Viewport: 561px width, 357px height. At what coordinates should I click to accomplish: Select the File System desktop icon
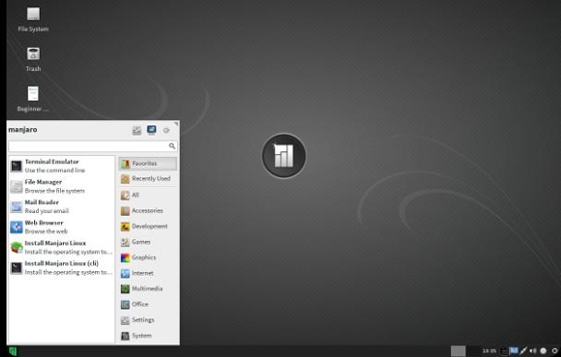click(33, 20)
